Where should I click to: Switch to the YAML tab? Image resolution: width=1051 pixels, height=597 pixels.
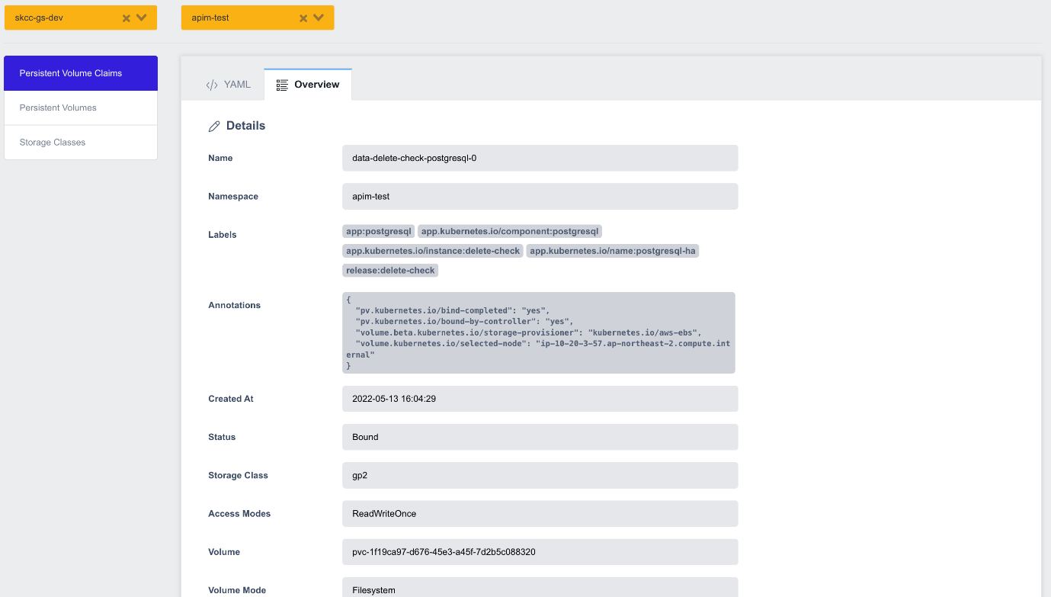pos(228,85)
